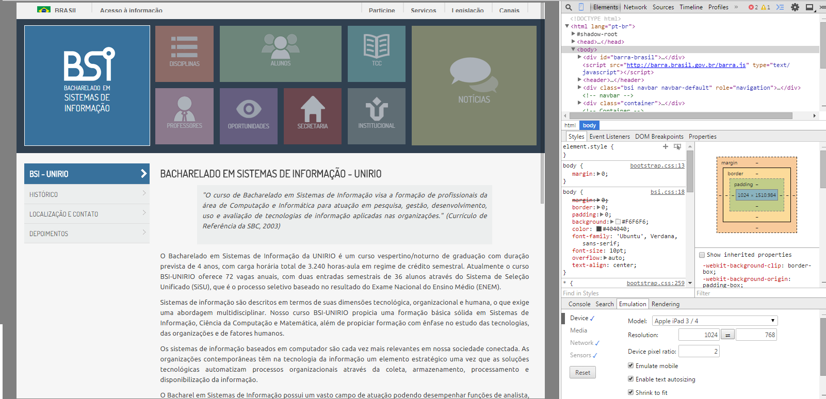Click the computed Filter field
The height and width of the screenshot is (399, 826).
pos(756,293)
